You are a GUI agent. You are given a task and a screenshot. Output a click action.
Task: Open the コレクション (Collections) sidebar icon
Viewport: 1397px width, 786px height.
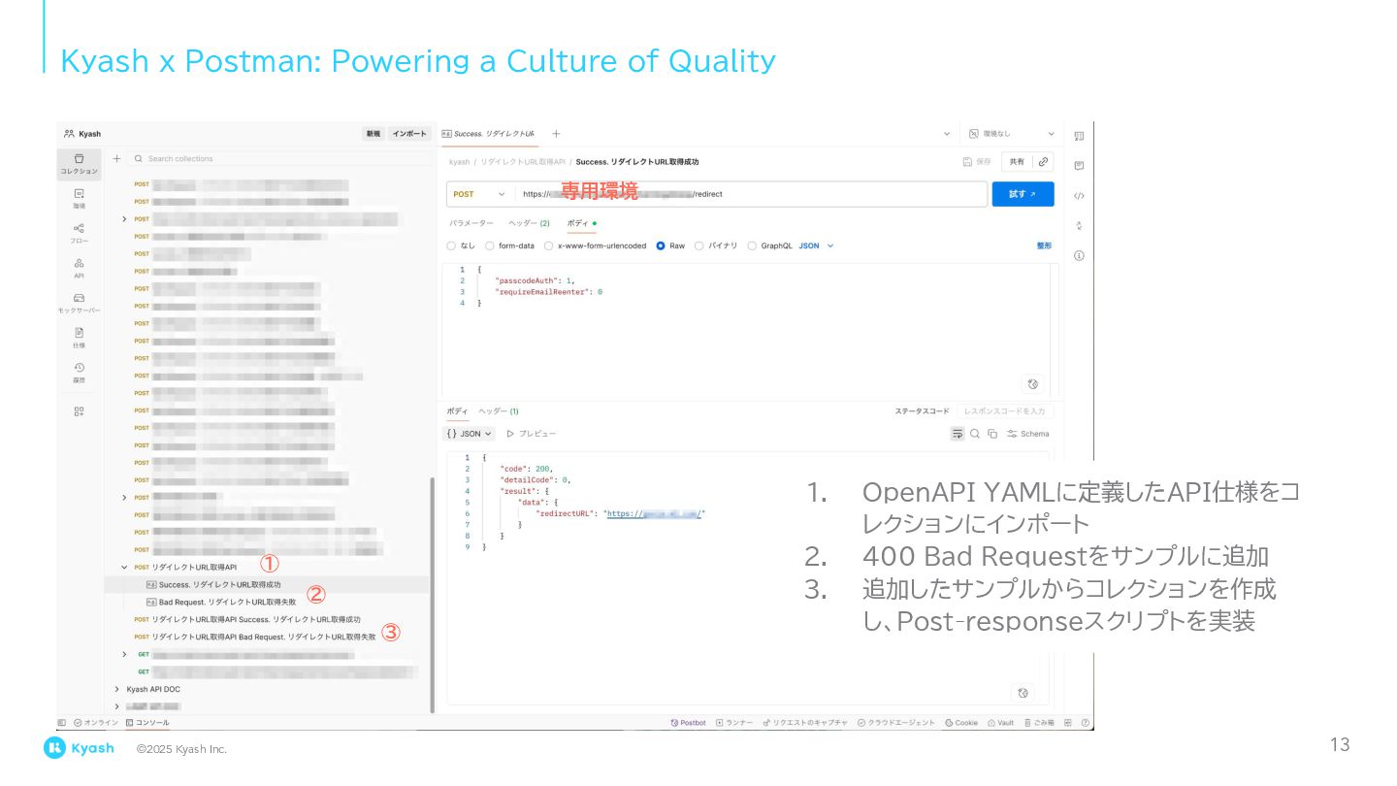point(79,164)
